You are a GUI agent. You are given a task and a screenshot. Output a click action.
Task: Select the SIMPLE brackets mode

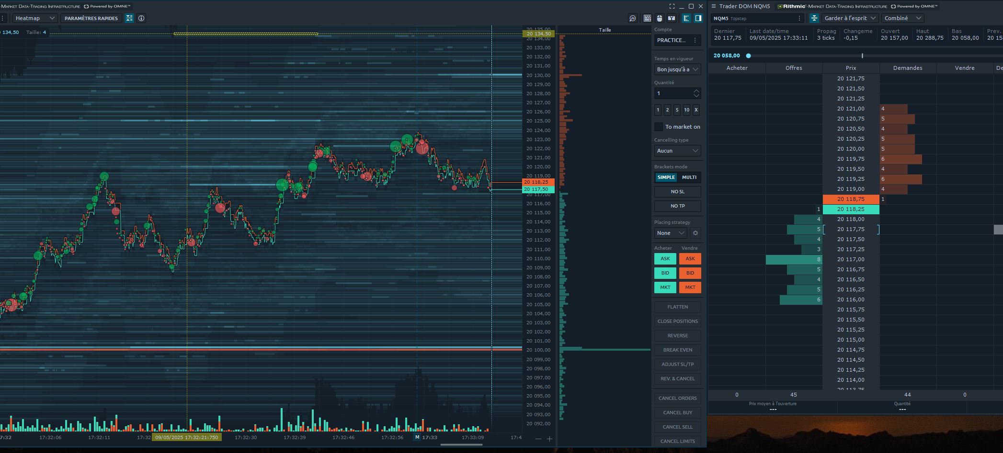(666, 177)
